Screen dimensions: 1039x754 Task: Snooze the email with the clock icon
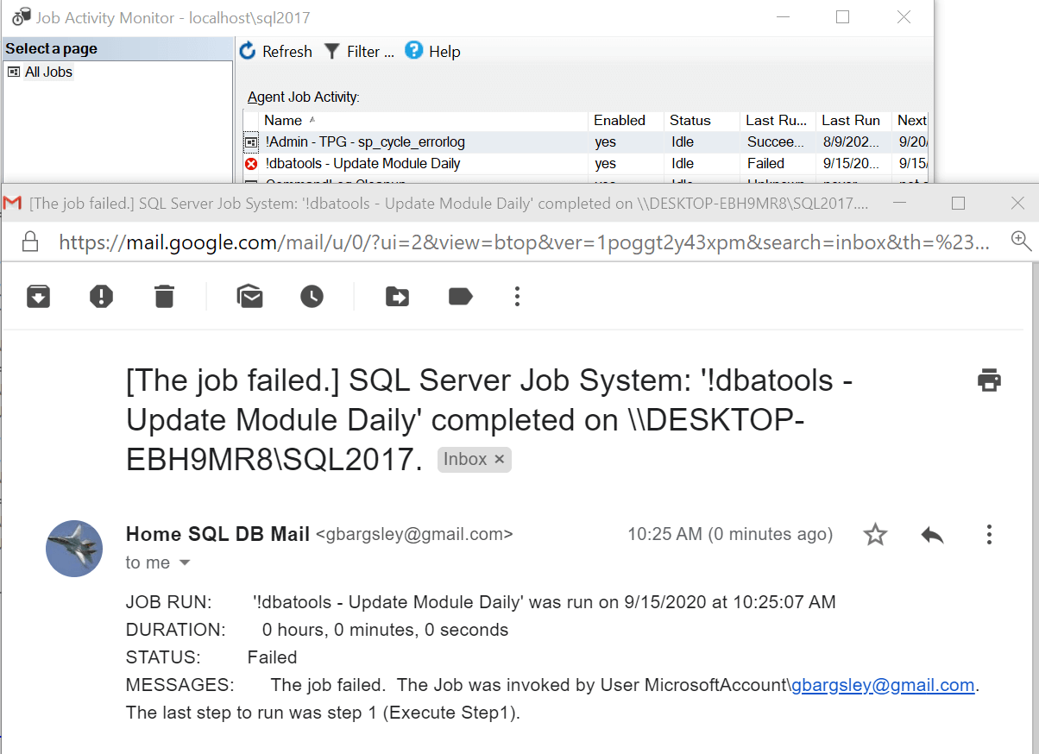coord(312,297)
